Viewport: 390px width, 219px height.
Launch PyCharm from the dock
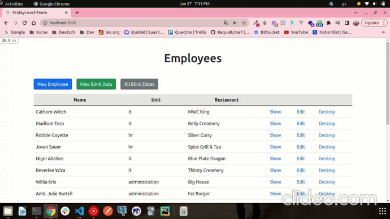coord(165,211)
